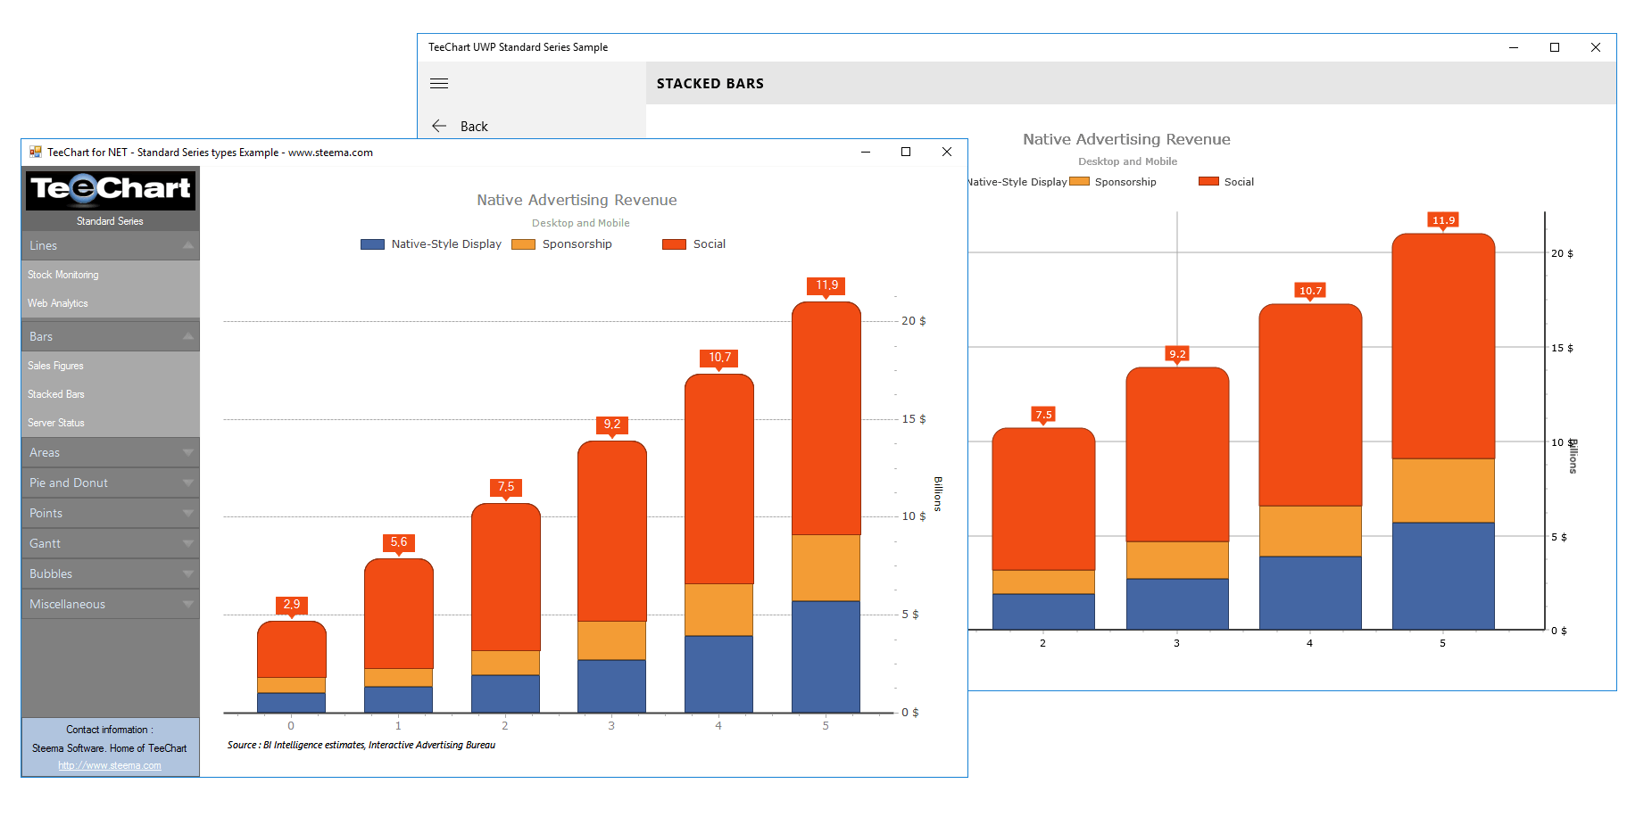The image size is (1652, 817).
Task: Open the hamburger menu in UWP sample
Action: pyautogui.click(x=438, y=83)
